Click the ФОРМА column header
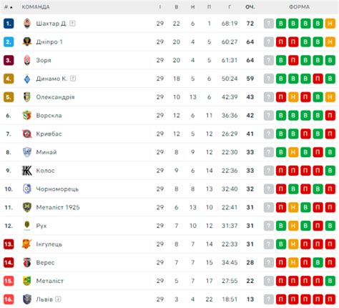The image size is (339, 308). click(299, 7)
